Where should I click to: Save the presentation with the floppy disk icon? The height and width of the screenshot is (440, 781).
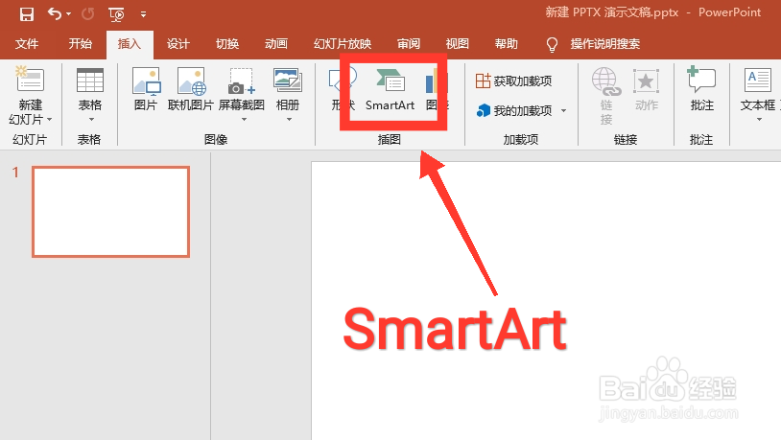point(27,14)
